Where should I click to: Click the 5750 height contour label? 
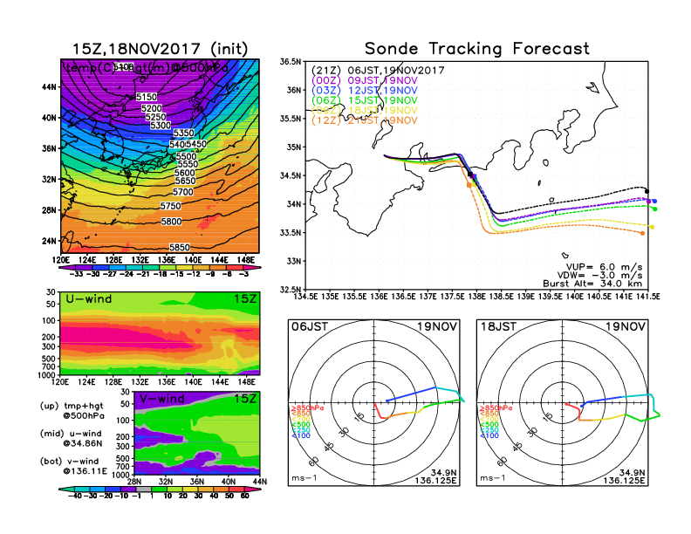pyautogui.click(x=171, y=206)
